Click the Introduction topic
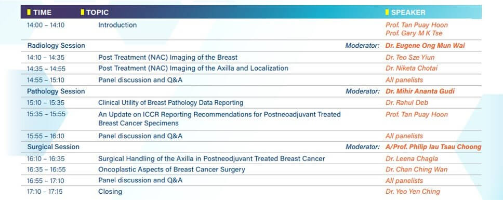The width and height of the screenshot is (503, 200). [x=117, y=25]
